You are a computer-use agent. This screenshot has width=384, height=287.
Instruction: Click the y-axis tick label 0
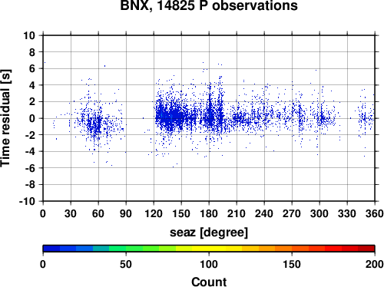pyautogui.click(x=32, y=118)
